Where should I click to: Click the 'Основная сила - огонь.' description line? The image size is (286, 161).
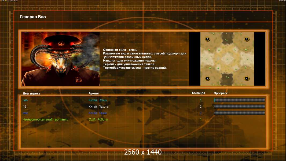(120, 50)
